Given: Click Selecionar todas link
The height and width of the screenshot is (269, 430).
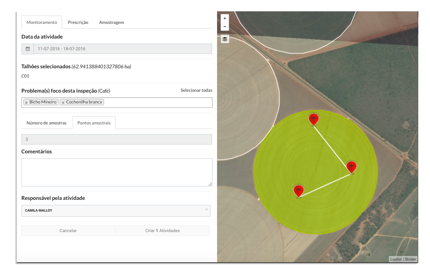Looking at the screenshot, I should click(x=196, y=91).
